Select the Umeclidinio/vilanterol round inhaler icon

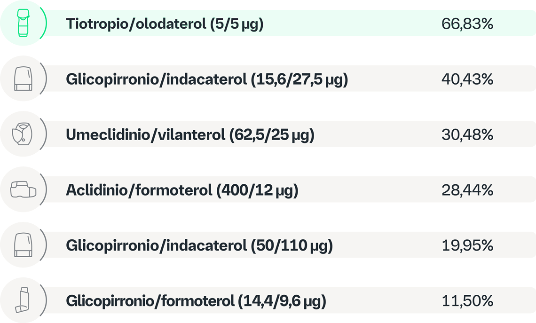tap(23, 134)
